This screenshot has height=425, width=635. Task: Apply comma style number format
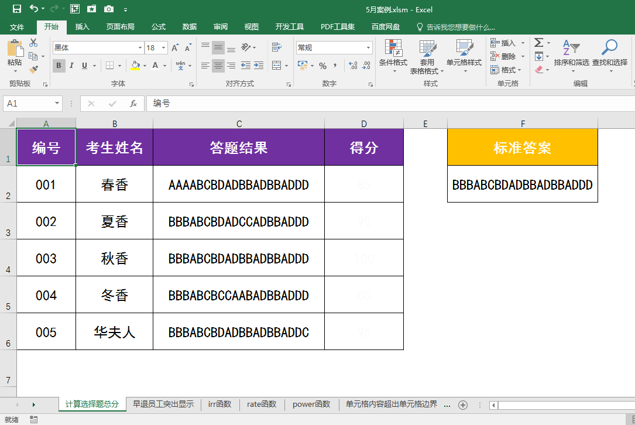pyautogui.click(x=335, y=65)
